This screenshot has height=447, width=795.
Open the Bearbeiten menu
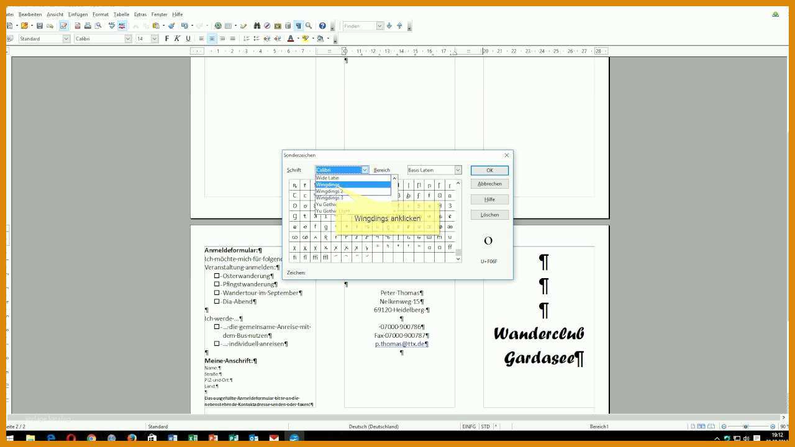click(x=30, y=14)
